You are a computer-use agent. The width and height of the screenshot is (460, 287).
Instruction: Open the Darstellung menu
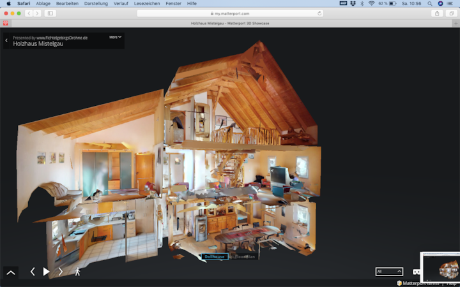coord(96,3)
